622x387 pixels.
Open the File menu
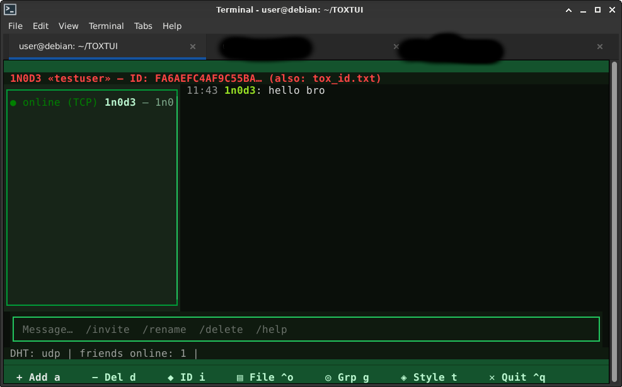point(16,26)
